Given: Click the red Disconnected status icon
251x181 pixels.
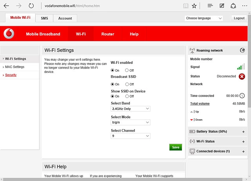Looking at the screenshot, I should pos(242,76).
